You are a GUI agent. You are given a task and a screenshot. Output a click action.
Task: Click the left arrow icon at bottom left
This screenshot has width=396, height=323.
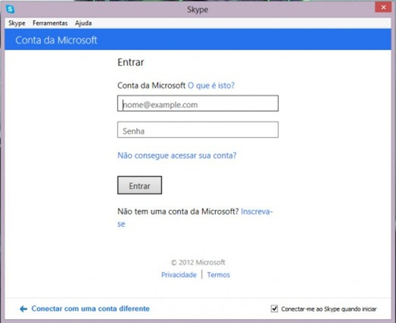23,308
